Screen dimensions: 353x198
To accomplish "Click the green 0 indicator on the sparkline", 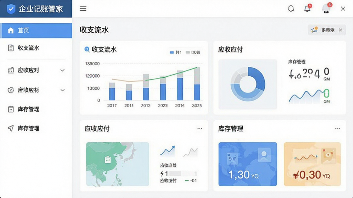I will click(326, 93).
